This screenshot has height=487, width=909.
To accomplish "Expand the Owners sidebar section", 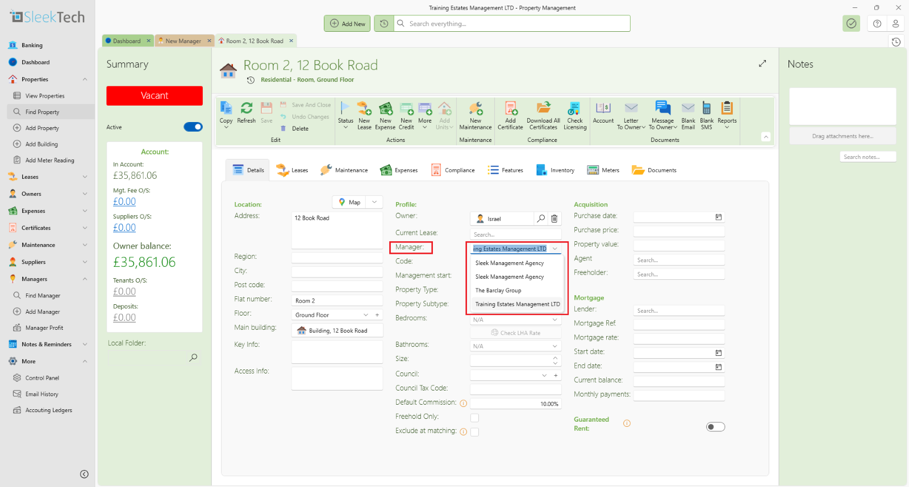I will coord(85,194).
